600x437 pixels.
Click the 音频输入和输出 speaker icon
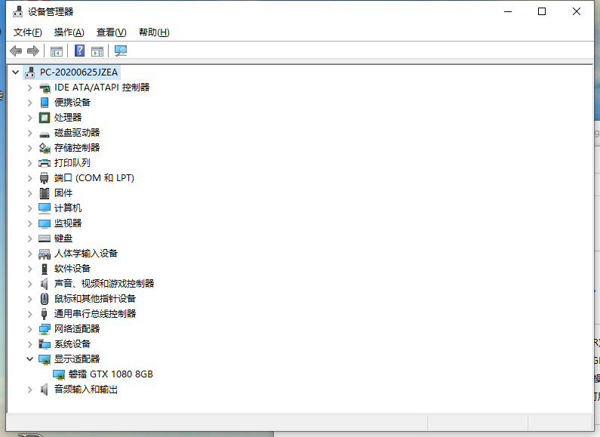[x=45, y=389]
